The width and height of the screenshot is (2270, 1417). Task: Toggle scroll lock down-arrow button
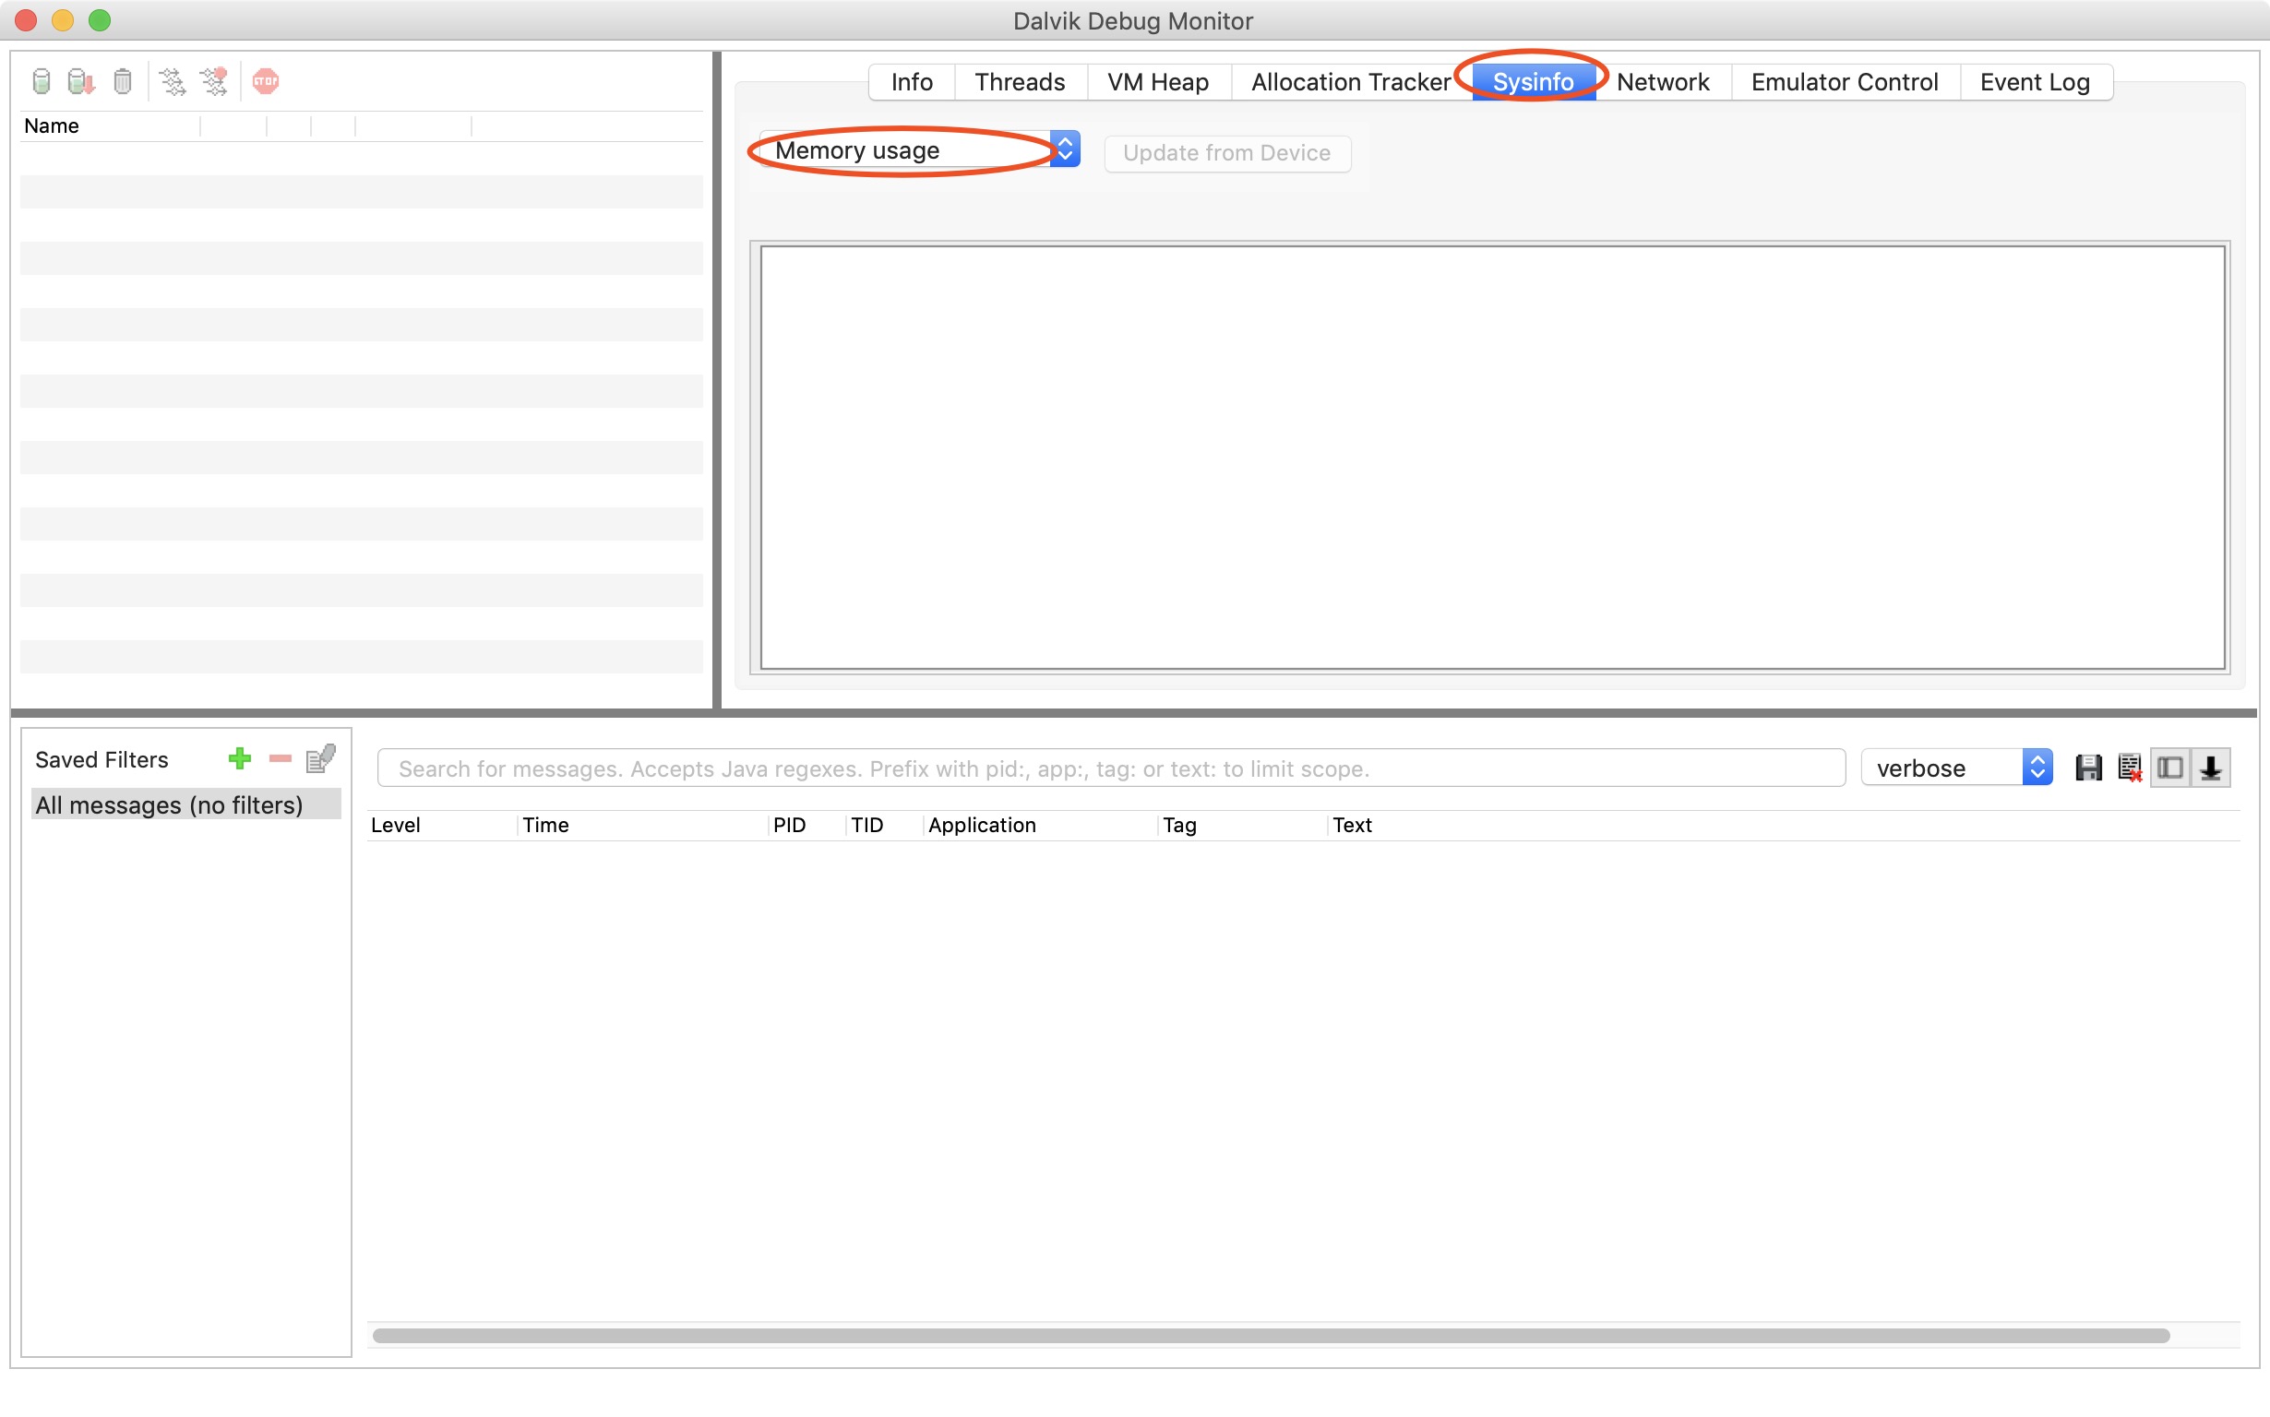(2211, 768)
